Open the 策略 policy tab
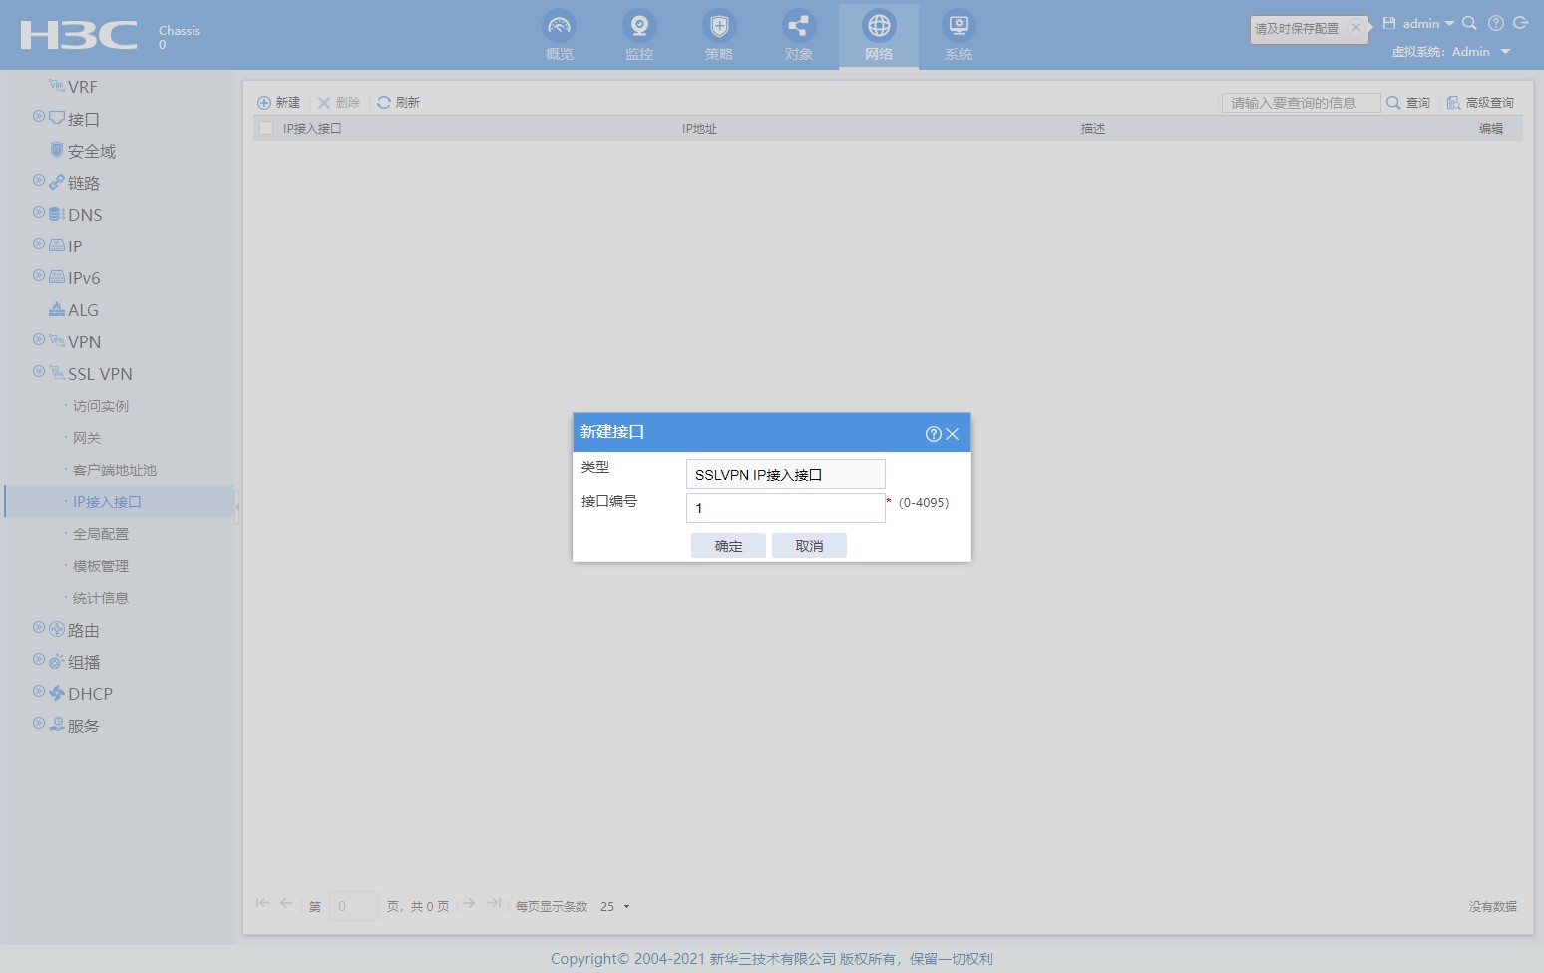The width and height of the screenshot is (1544, 973). point(719,36)
